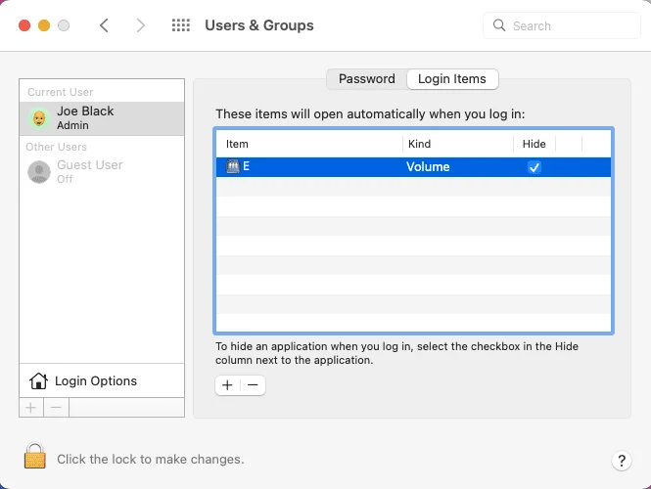Open help with the question mark button
The image size is (651, 489).
(621, 460)
